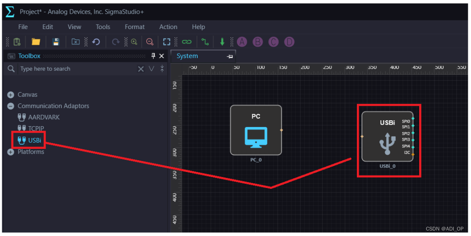Screen dimensions: 471x236
Task: Click the fit-to-screen icon
Action: tap(166, 42)
